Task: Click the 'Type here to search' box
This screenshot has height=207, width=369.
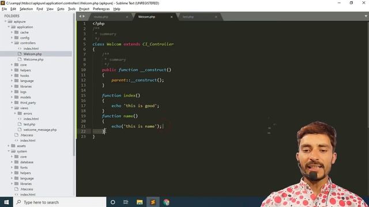Action: tap(60, 202)
